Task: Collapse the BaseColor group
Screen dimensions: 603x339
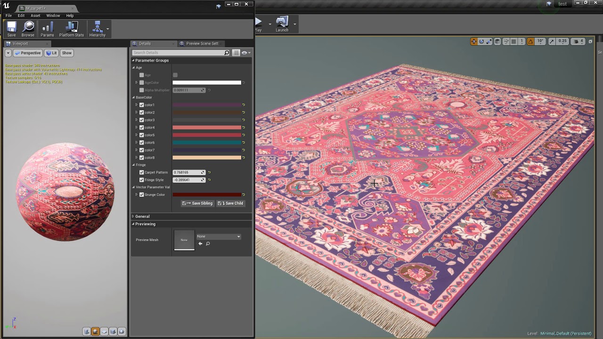Action: click(133, 97)
